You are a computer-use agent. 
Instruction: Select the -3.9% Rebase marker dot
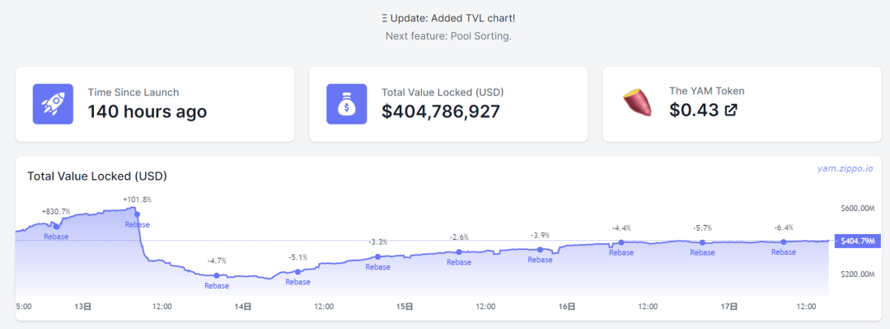[540, 250]
